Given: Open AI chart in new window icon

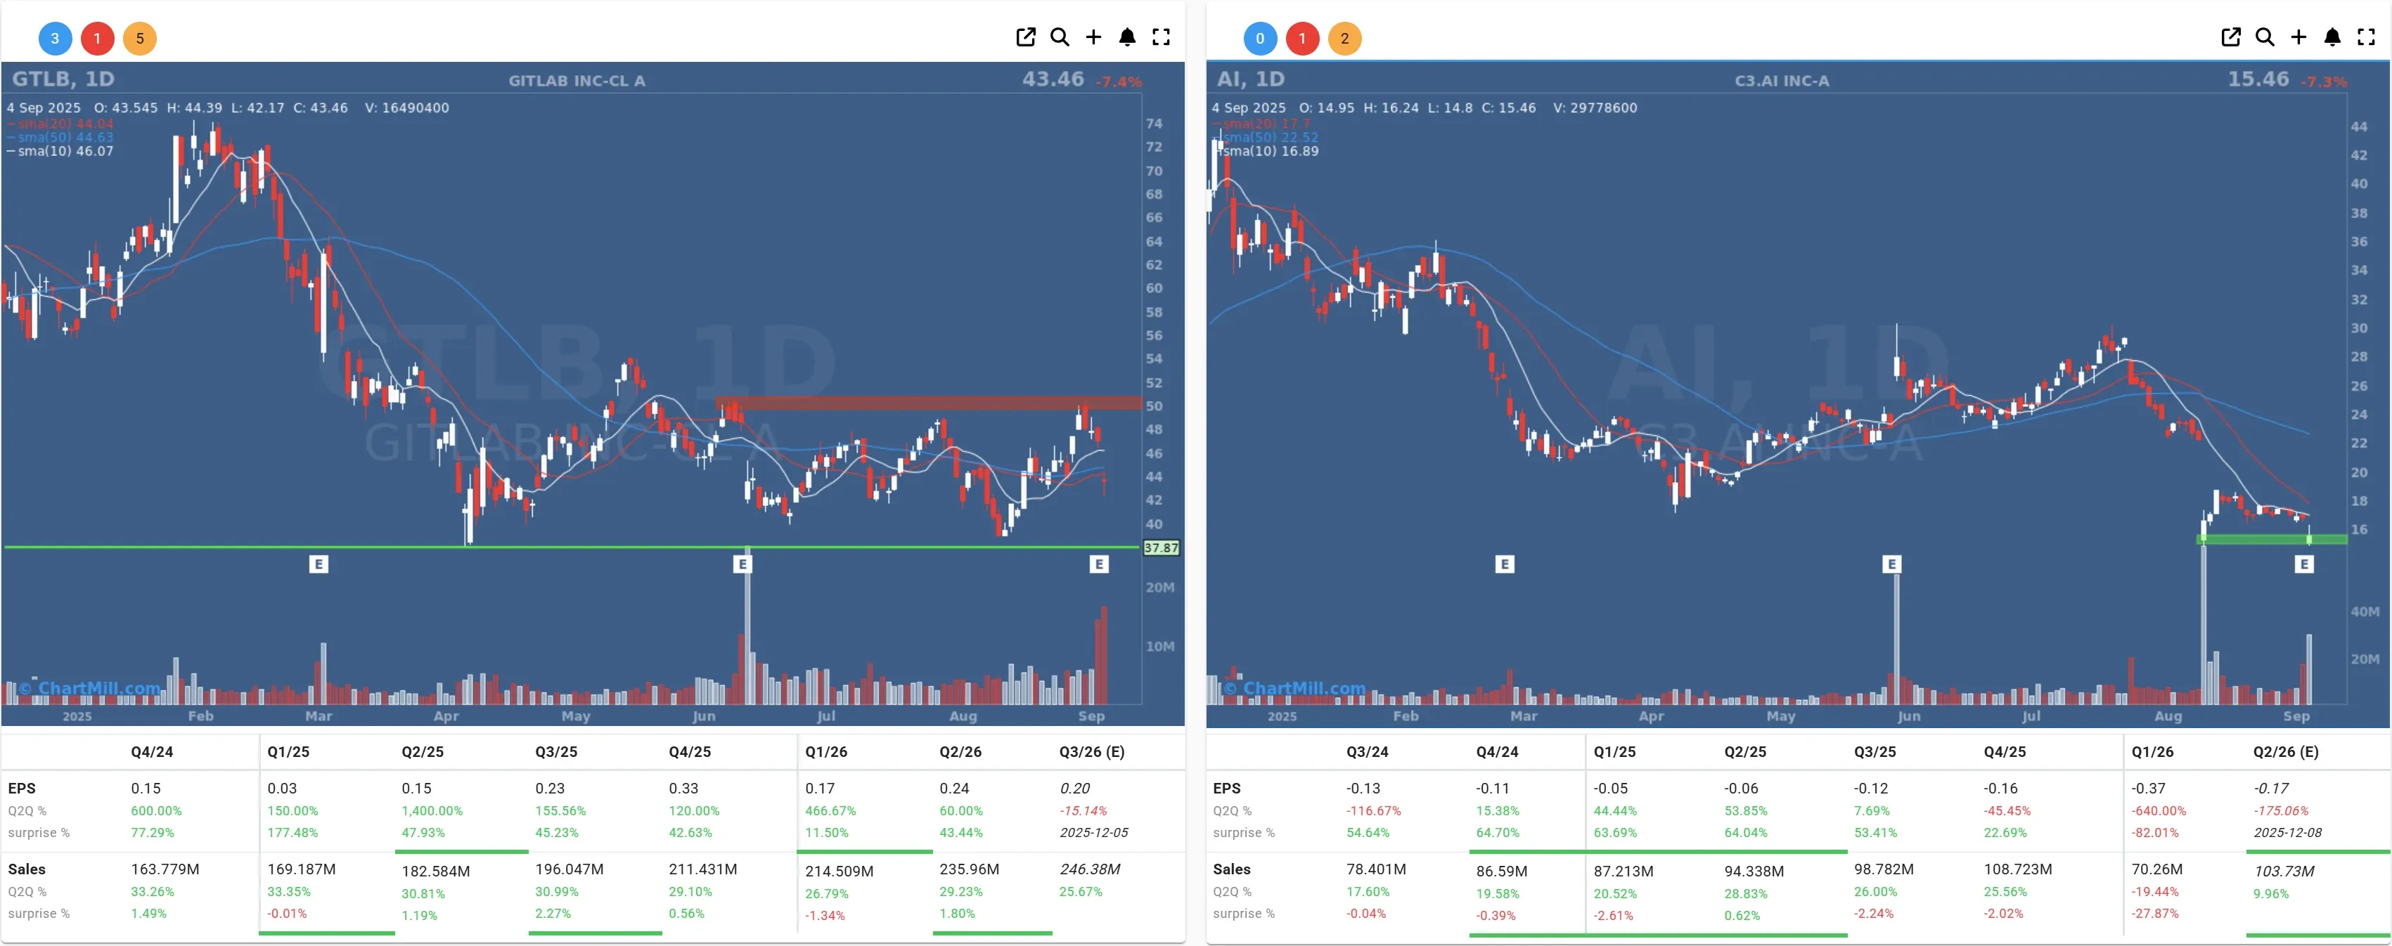Looking at the screenshot, I should tap(2230, 37).
